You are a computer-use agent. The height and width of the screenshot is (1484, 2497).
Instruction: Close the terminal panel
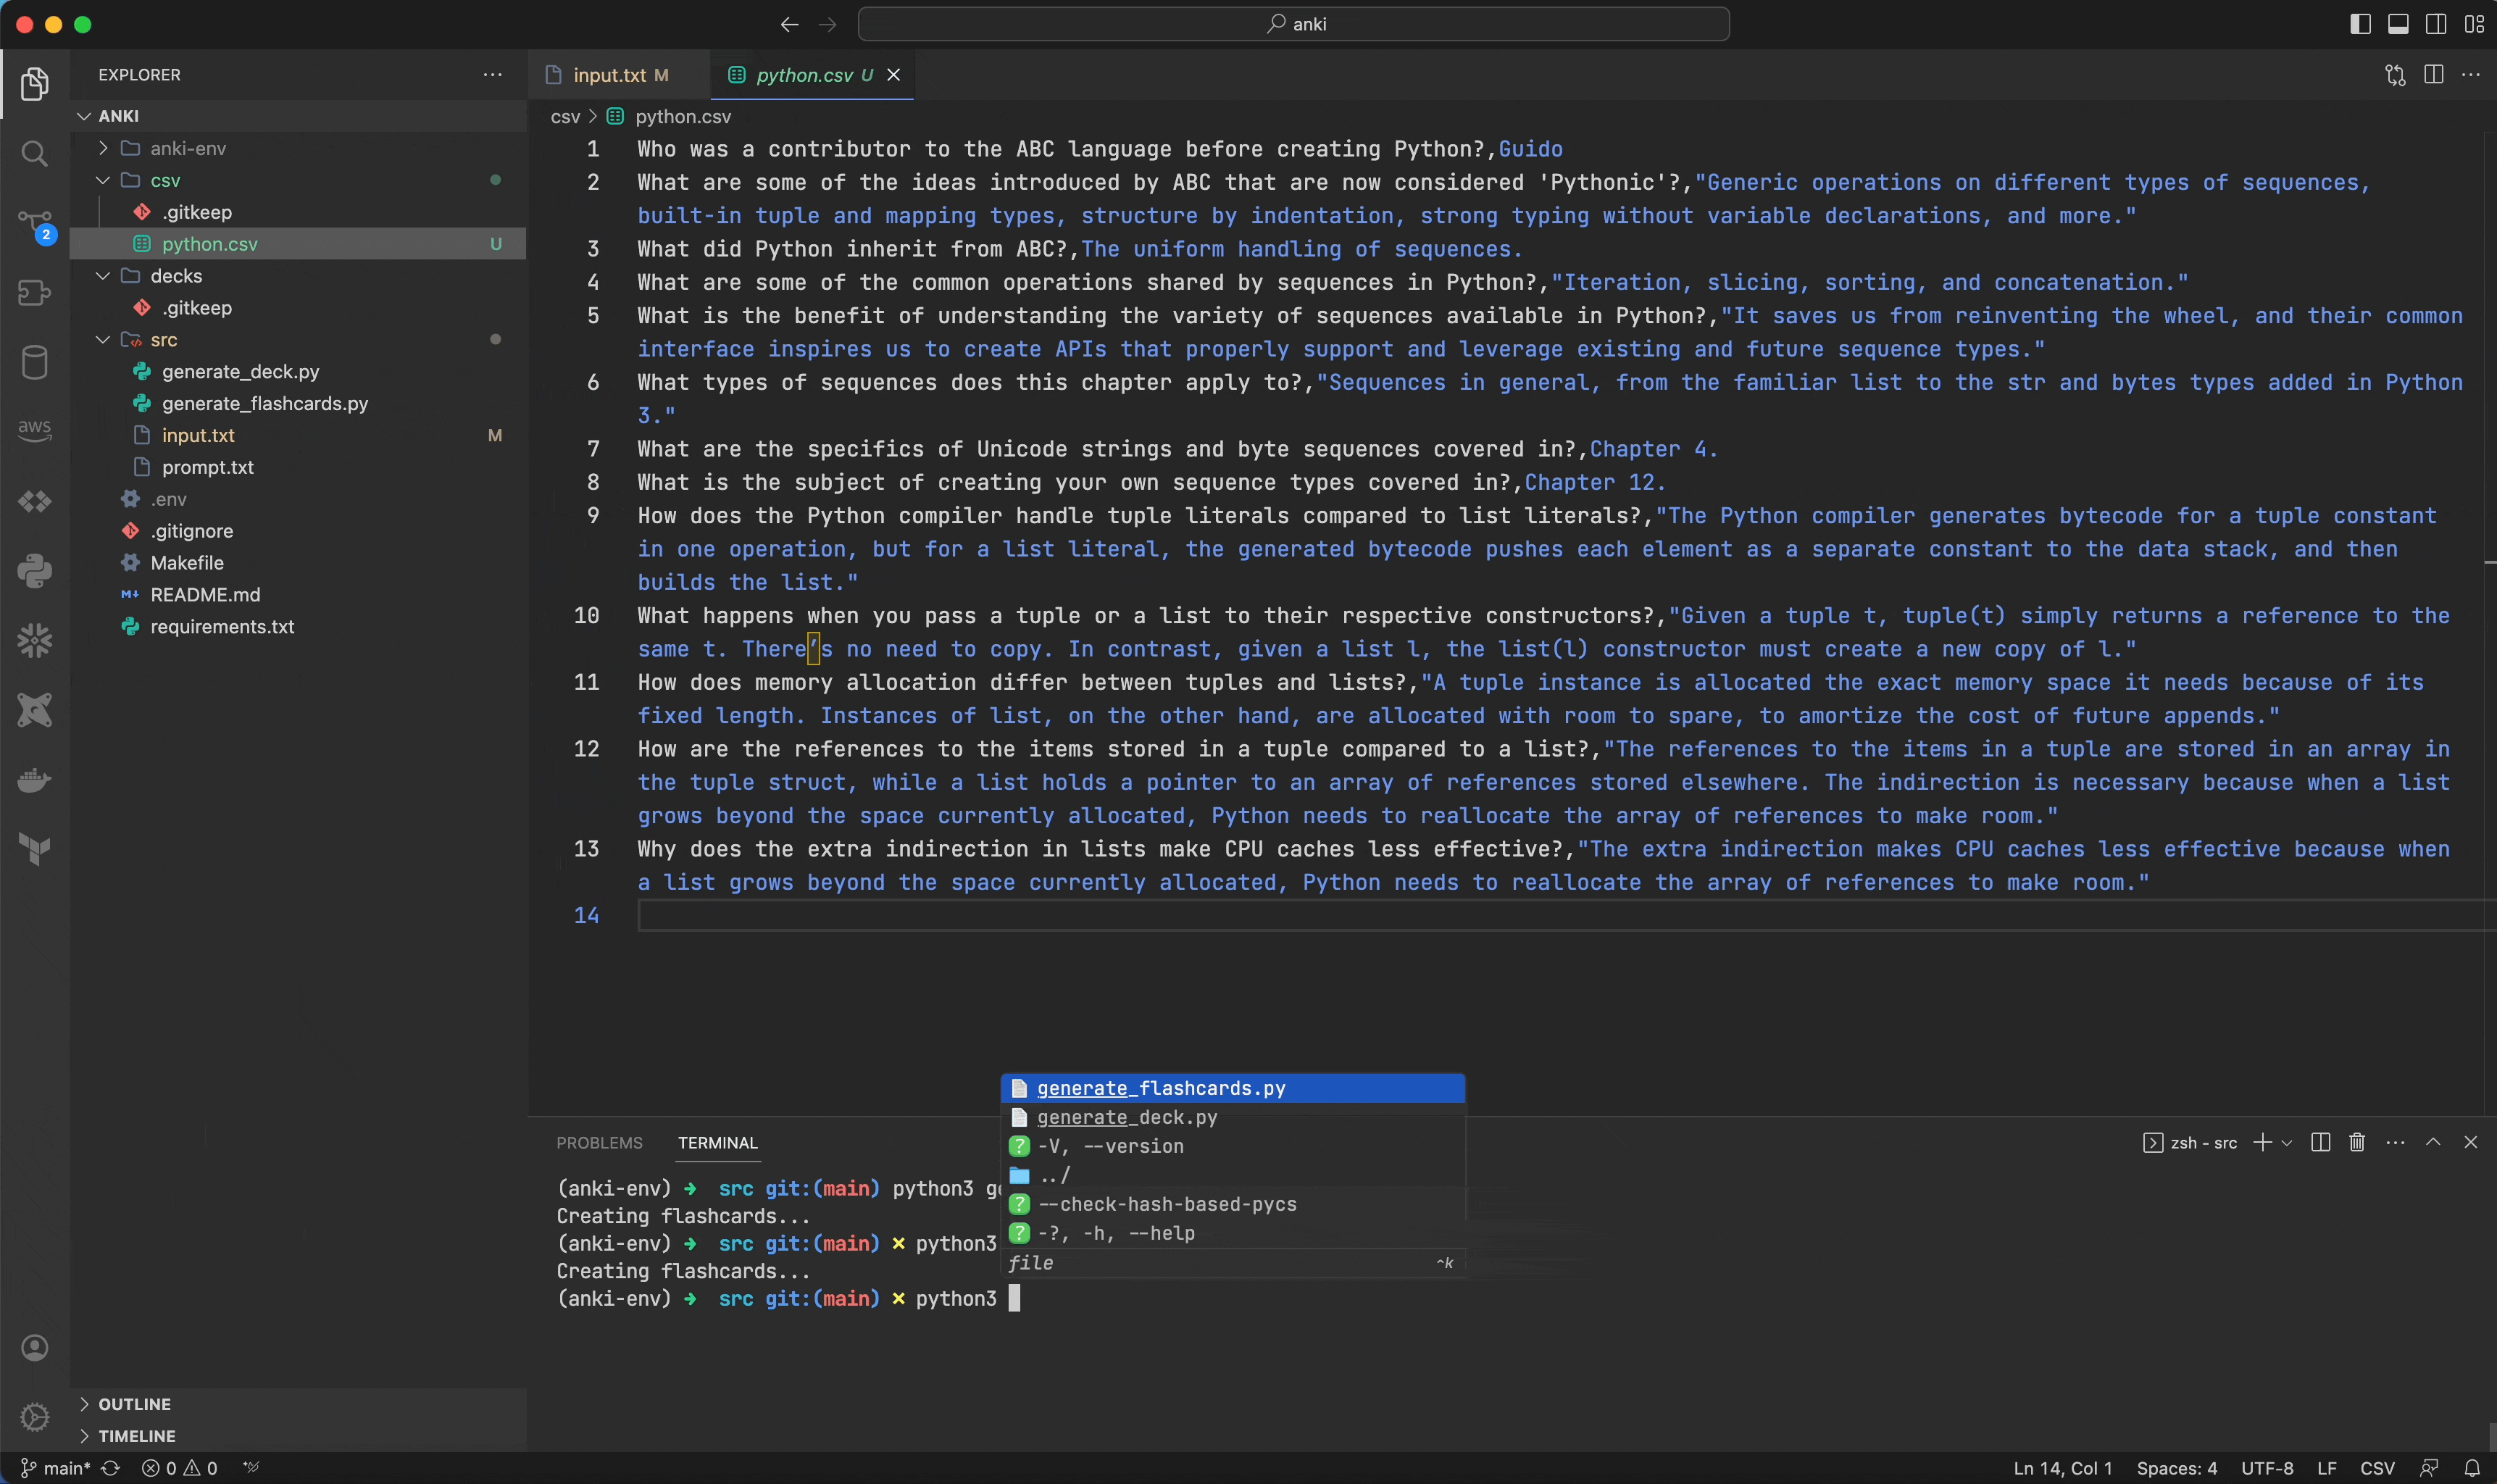click(2471, 1142)
